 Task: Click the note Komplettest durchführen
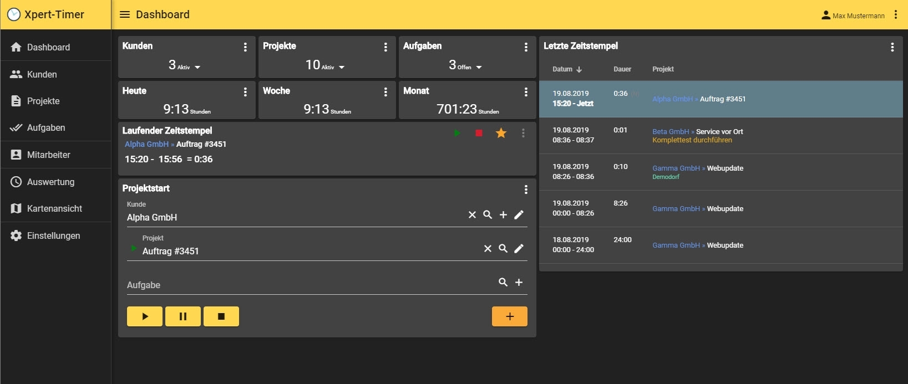point(692,140)
